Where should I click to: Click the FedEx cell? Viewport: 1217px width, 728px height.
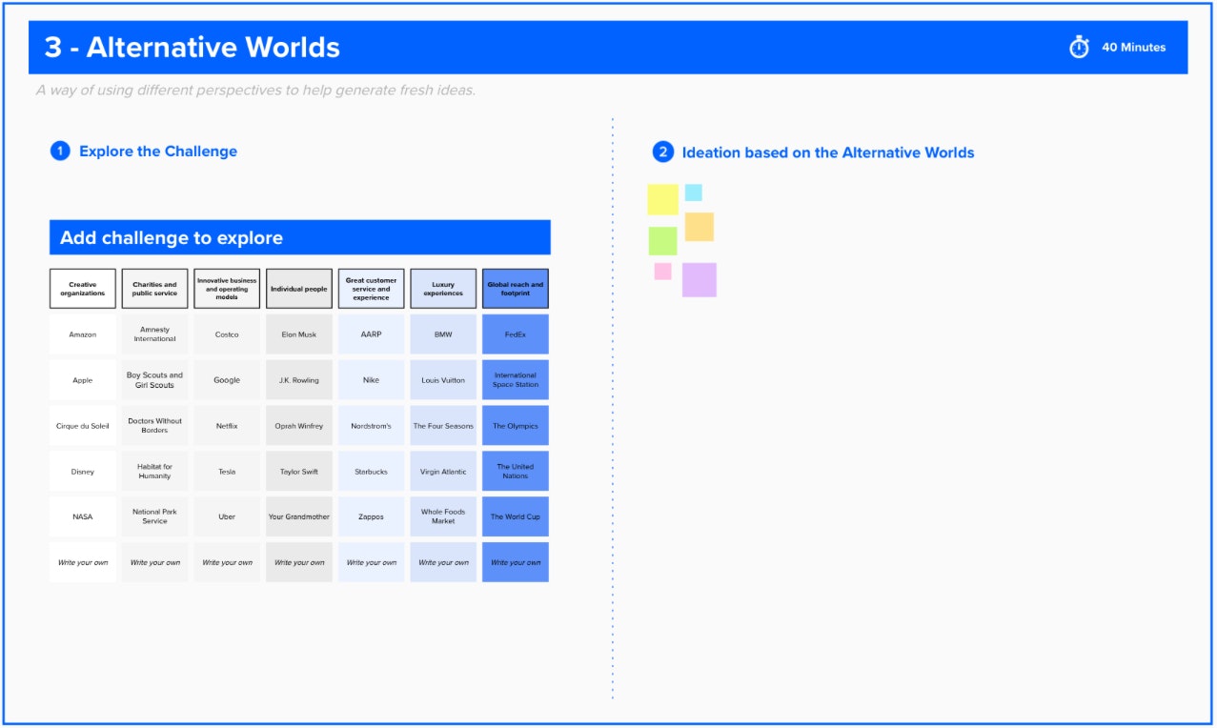pyautogui.click(x=516, y=334)
